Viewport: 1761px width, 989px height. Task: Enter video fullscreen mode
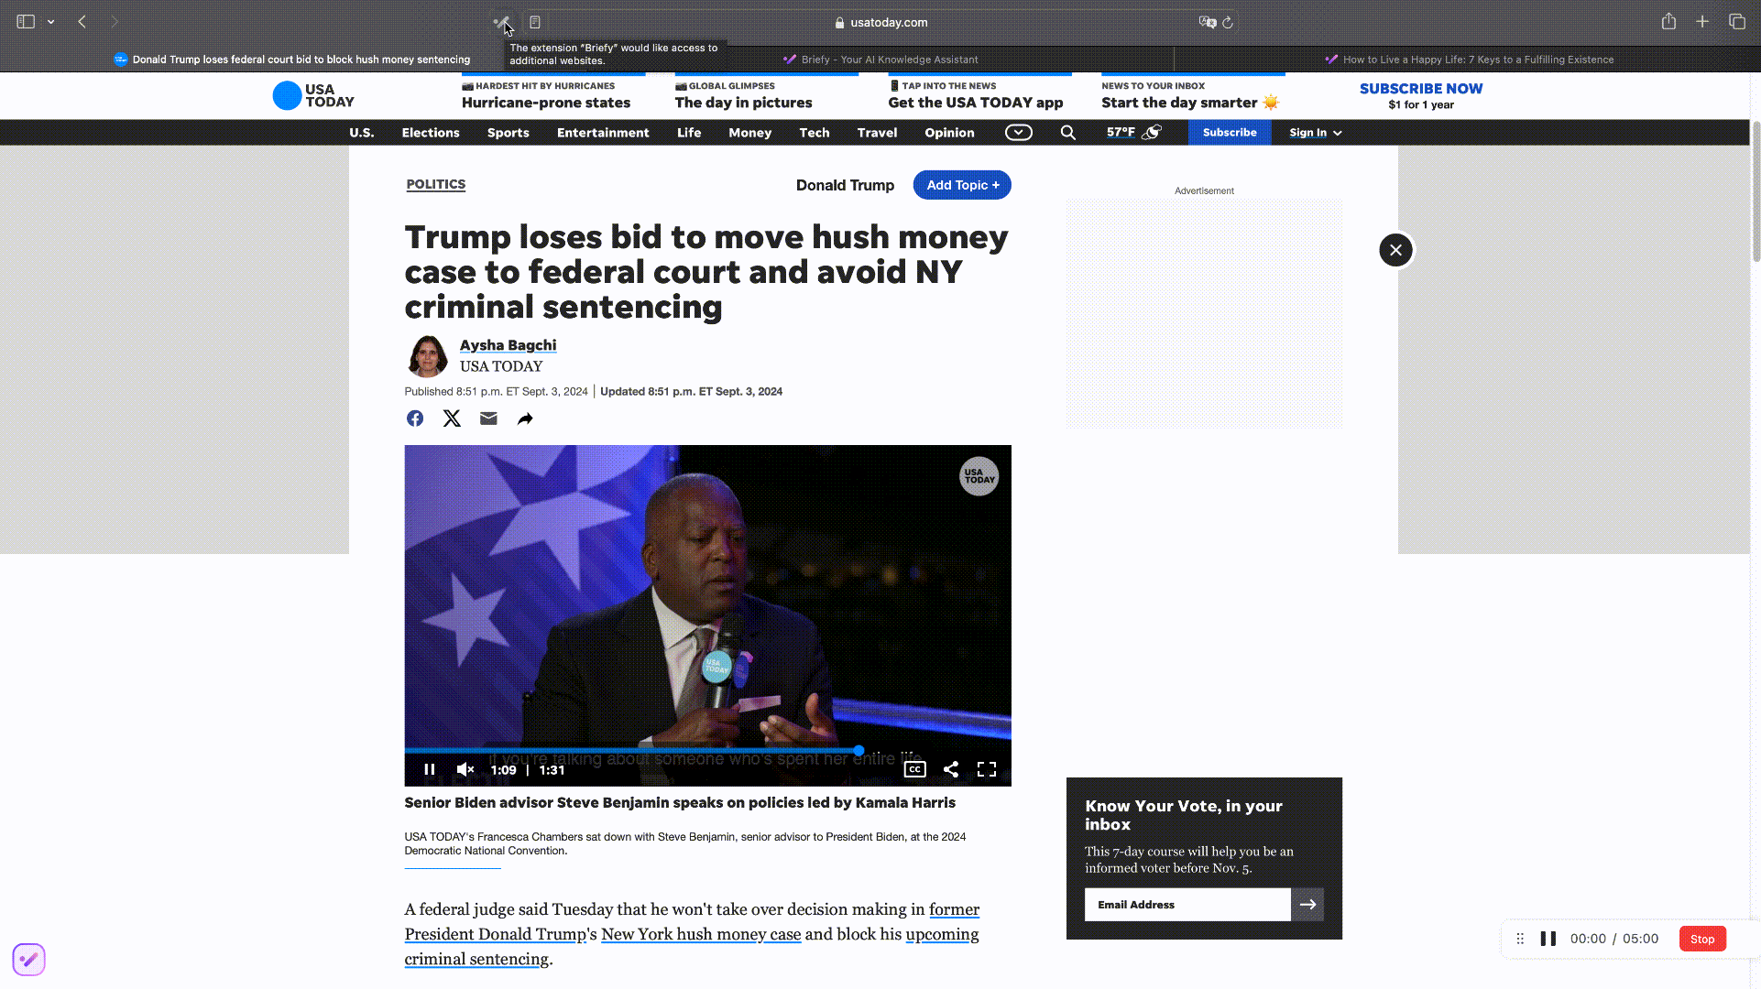987,769
